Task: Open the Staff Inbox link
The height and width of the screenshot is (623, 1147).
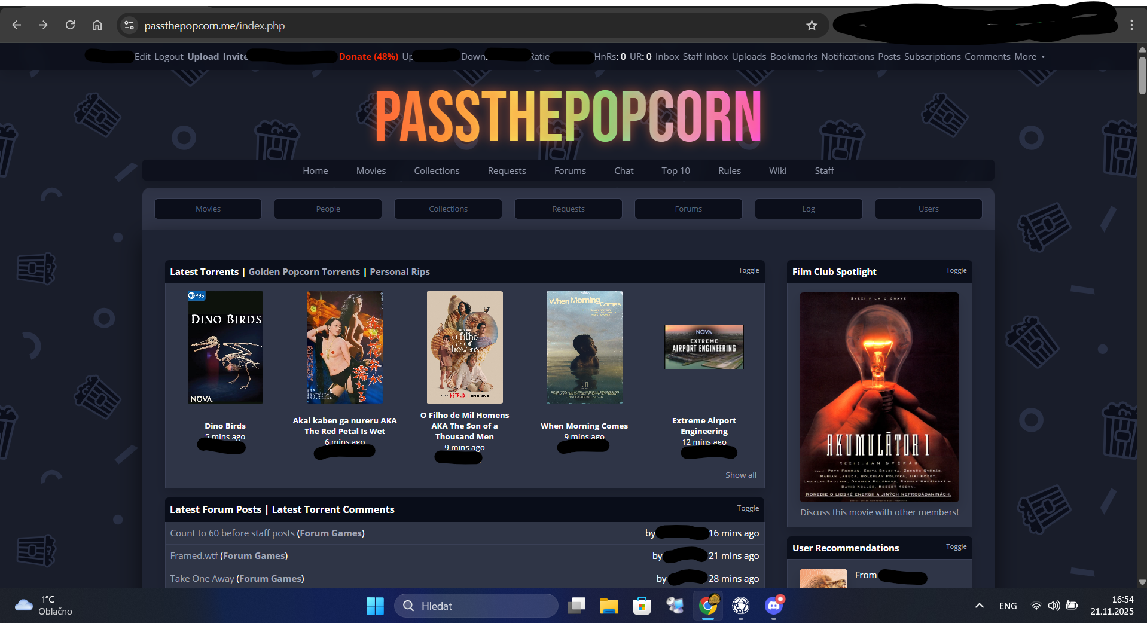Action: pos(705,57)
